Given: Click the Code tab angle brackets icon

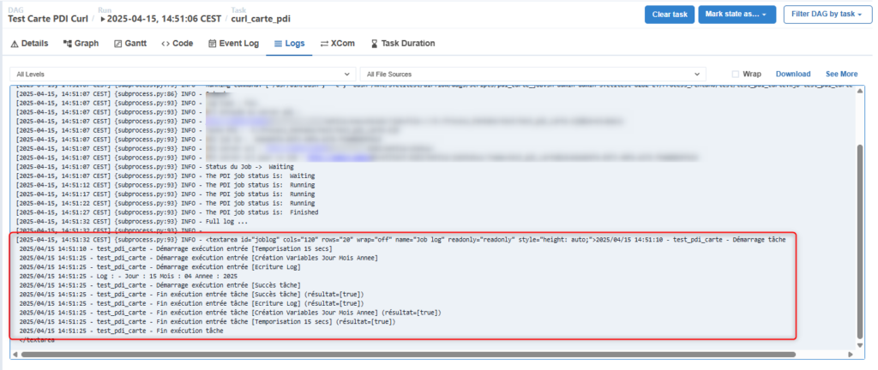Looking at the screenshot, I should point(165,44).
